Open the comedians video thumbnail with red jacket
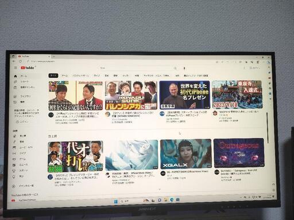The image size is (294, 220). 76,96
